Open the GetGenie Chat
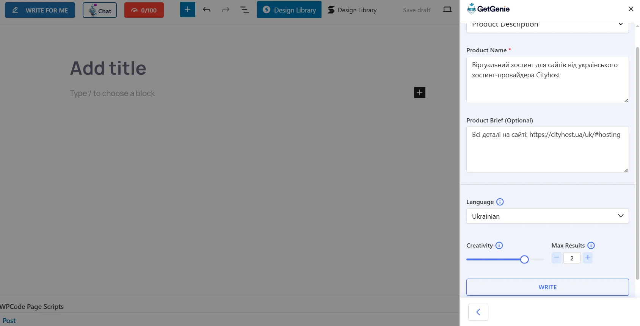The width and height of the screenshot is (640, 326). coord(100,10)
